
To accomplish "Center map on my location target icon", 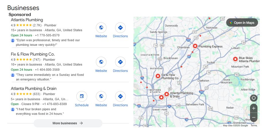I will (x=253, y=98).
